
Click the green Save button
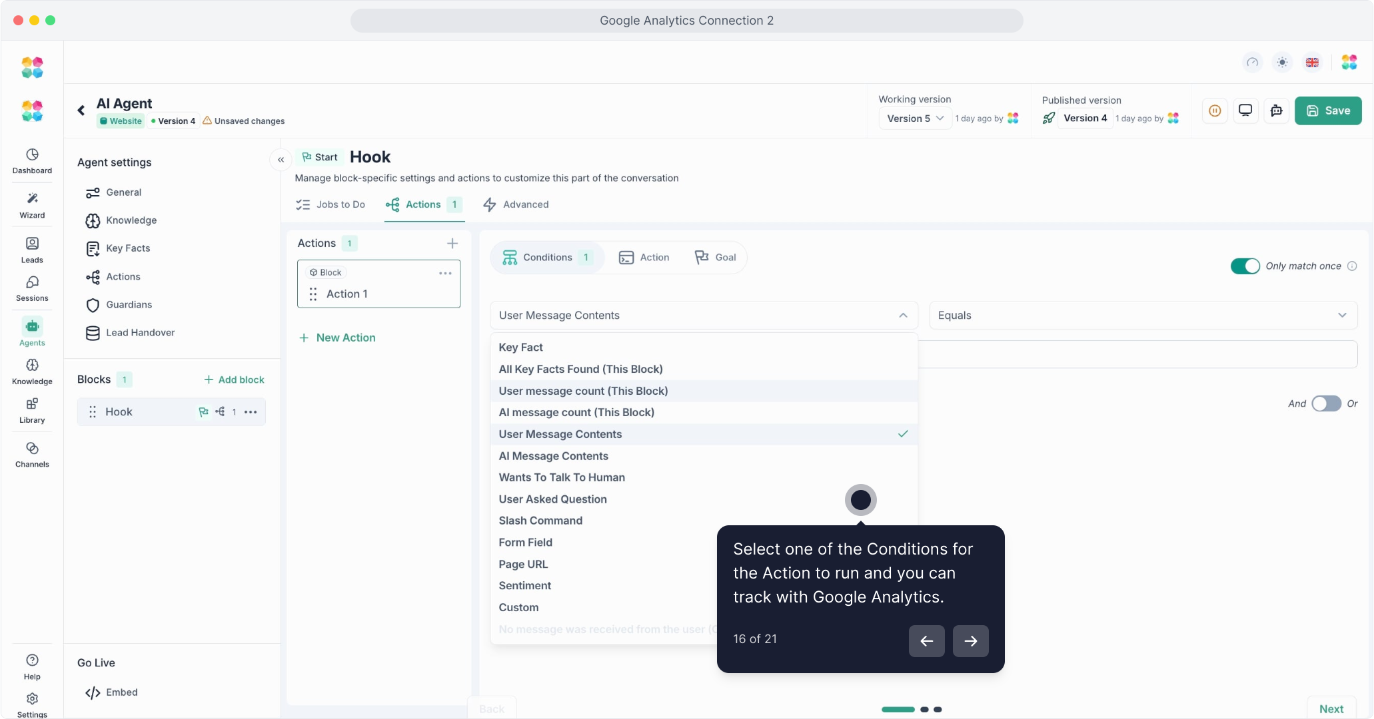pyautogui.click(x=1327, y=111)
